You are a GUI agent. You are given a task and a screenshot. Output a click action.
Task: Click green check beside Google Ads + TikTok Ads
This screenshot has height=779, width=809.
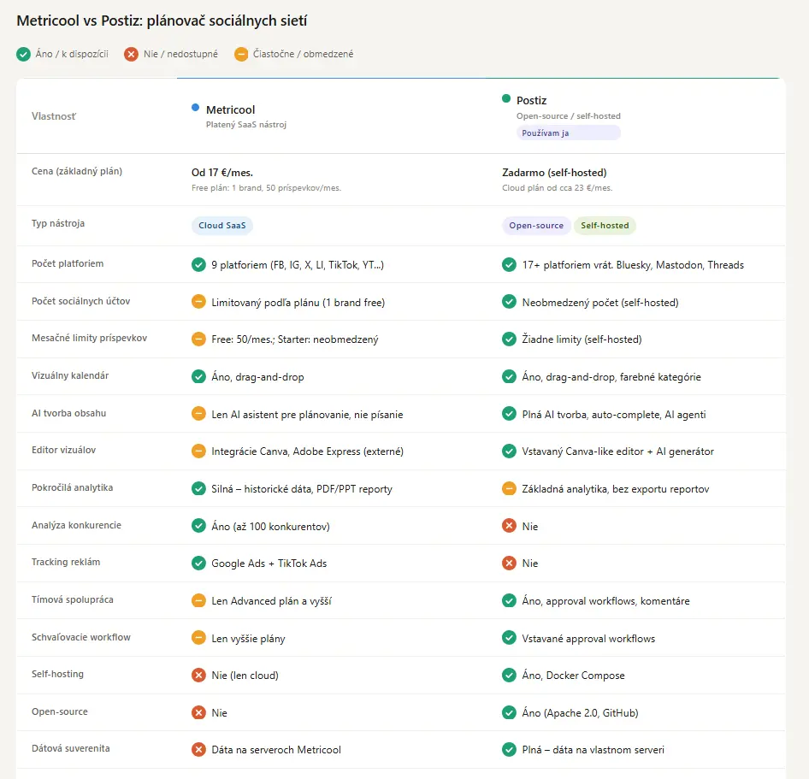[x=198, y=564]
